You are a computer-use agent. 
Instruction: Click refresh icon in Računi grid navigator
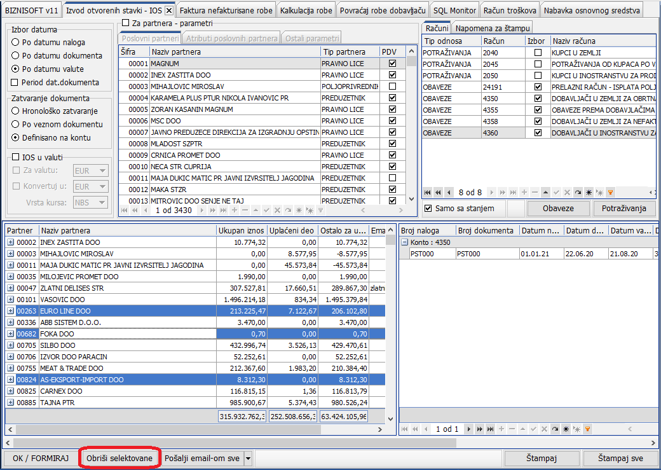[578, 192]
